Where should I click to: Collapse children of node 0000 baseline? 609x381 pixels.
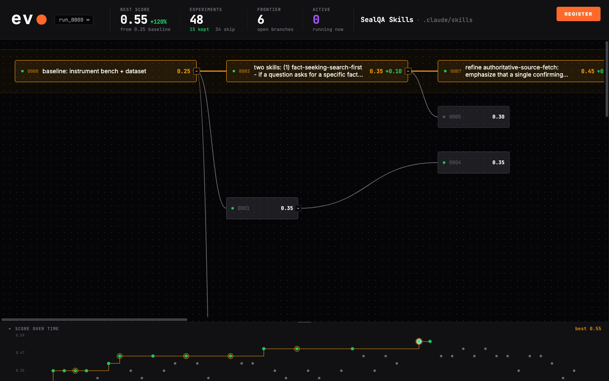(x=197, y=71)
